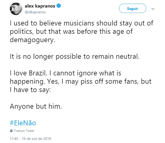Expand the tweet options chevron

tap(153, 9)
